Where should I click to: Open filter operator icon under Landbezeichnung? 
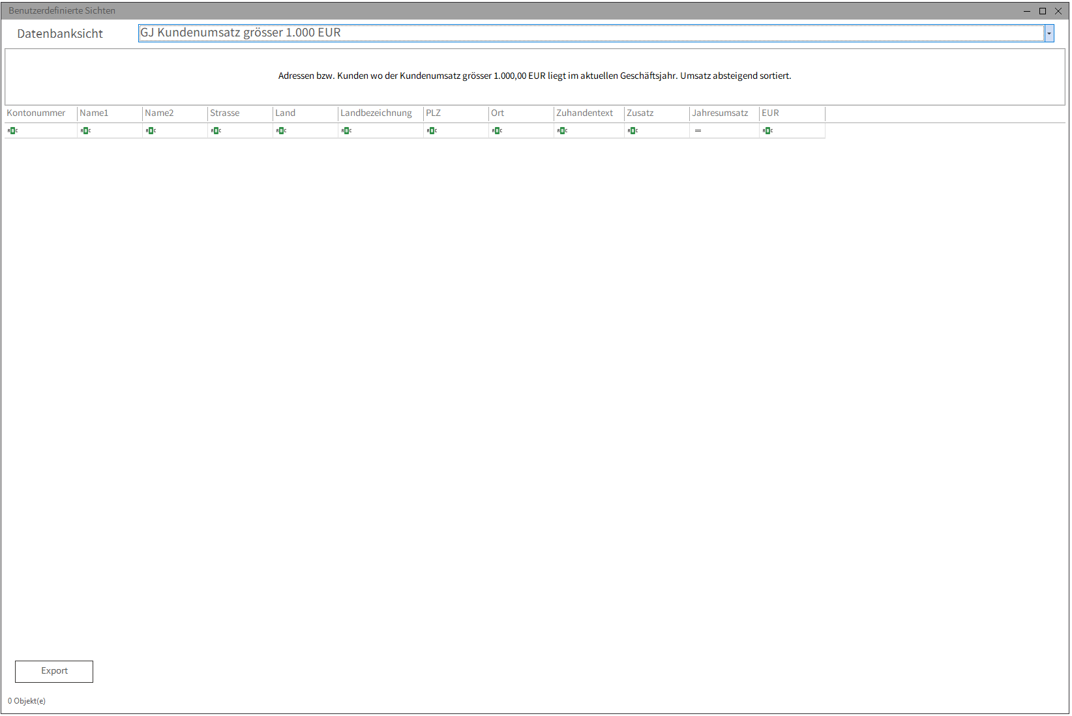[346, 131]
